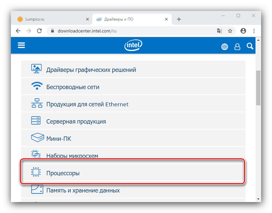Open the user account sign-in icon
Image resolution: width=272 pixels, height=213 pixels.
click(x=237, y=47)
